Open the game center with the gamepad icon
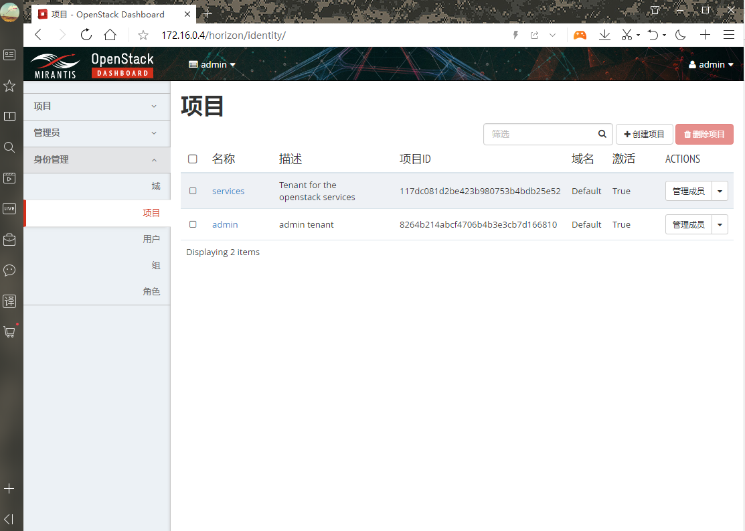 [x=580, y=35]
